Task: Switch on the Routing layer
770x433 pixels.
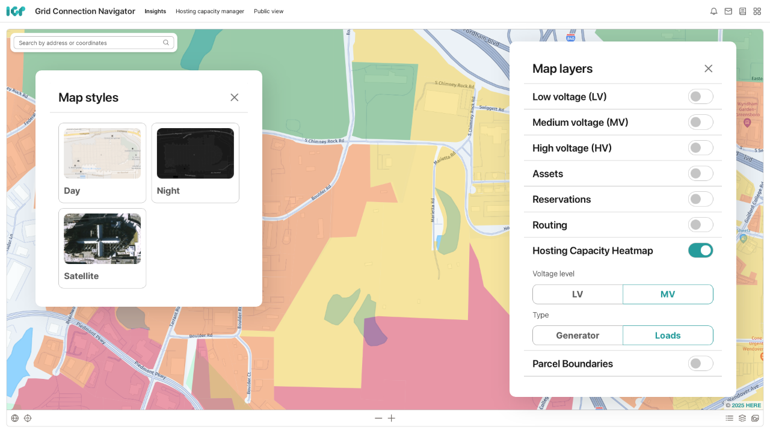Action: click(x=701, y=225)
